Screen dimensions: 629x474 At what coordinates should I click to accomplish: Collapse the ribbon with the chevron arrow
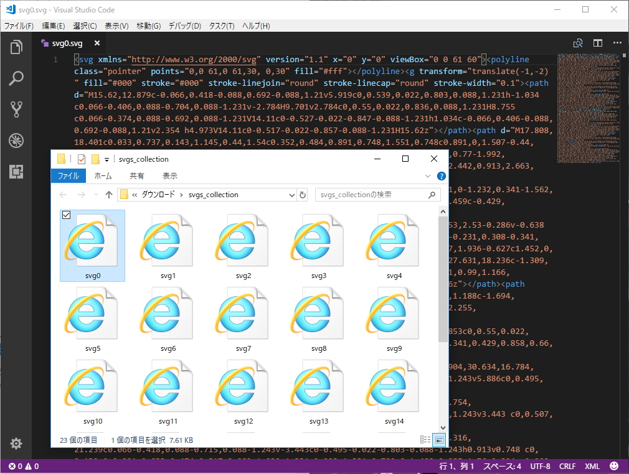click(x=428, y=176)
